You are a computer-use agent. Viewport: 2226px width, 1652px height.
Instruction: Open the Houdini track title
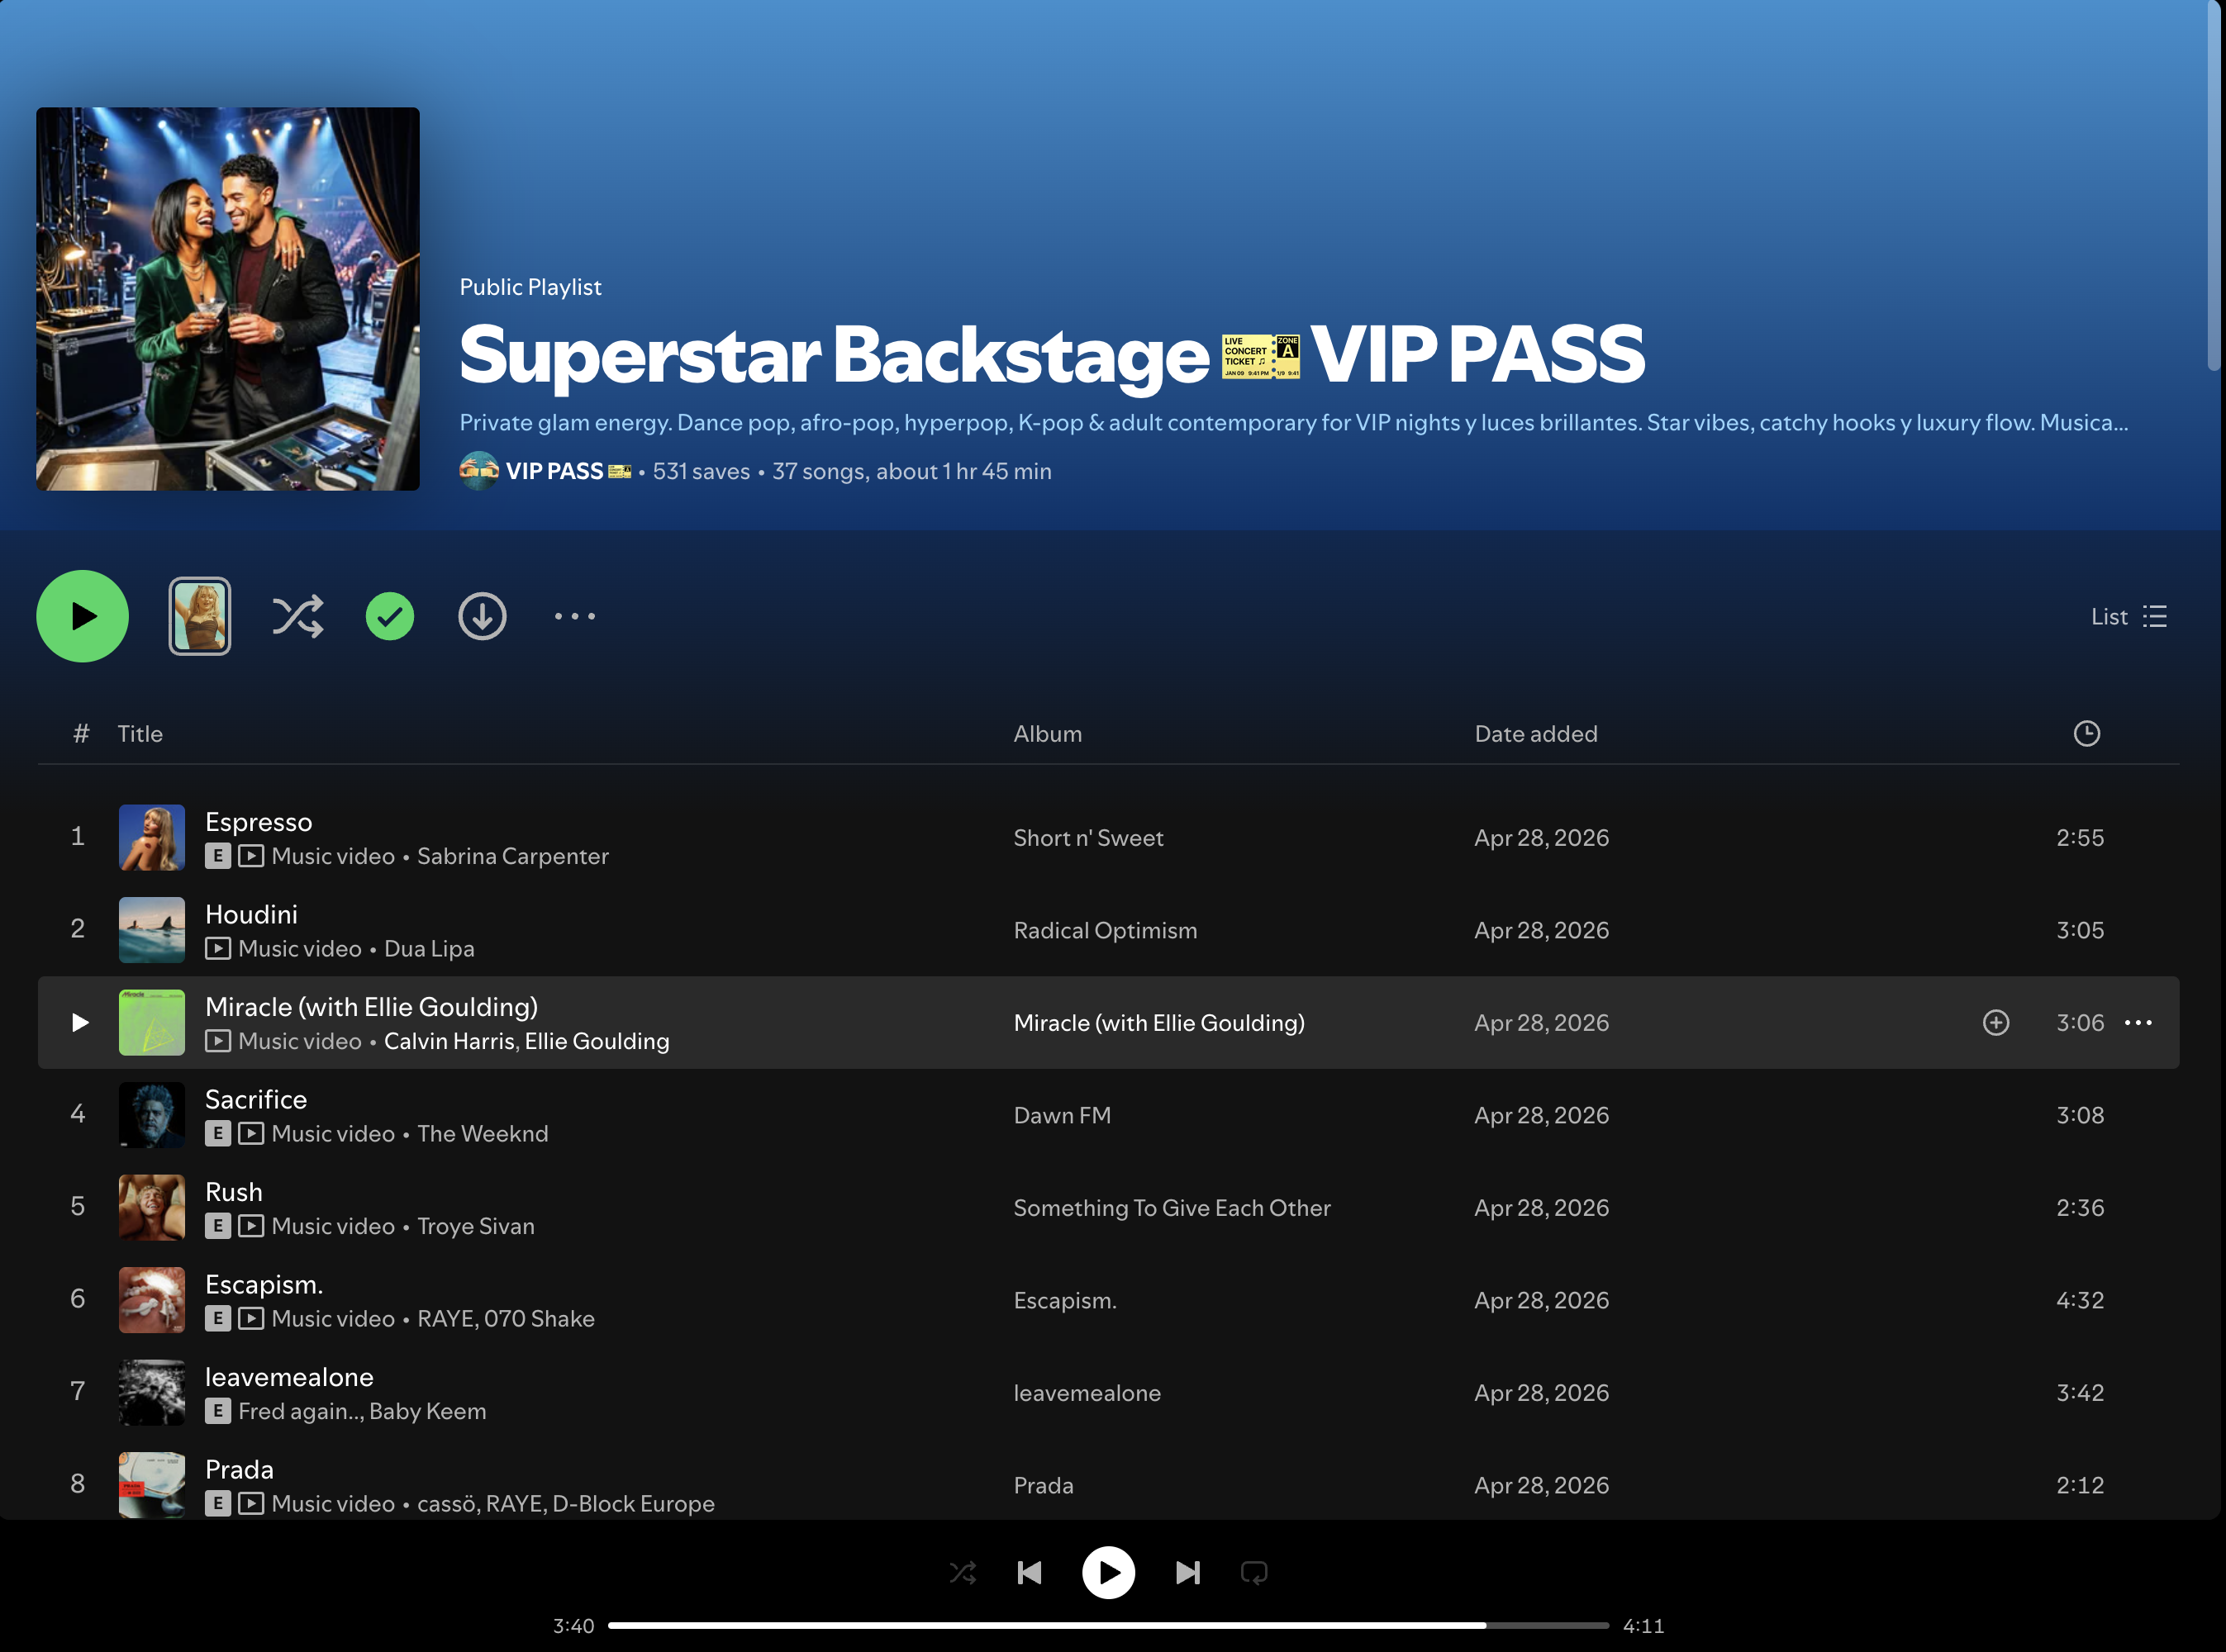click(251, 915)
